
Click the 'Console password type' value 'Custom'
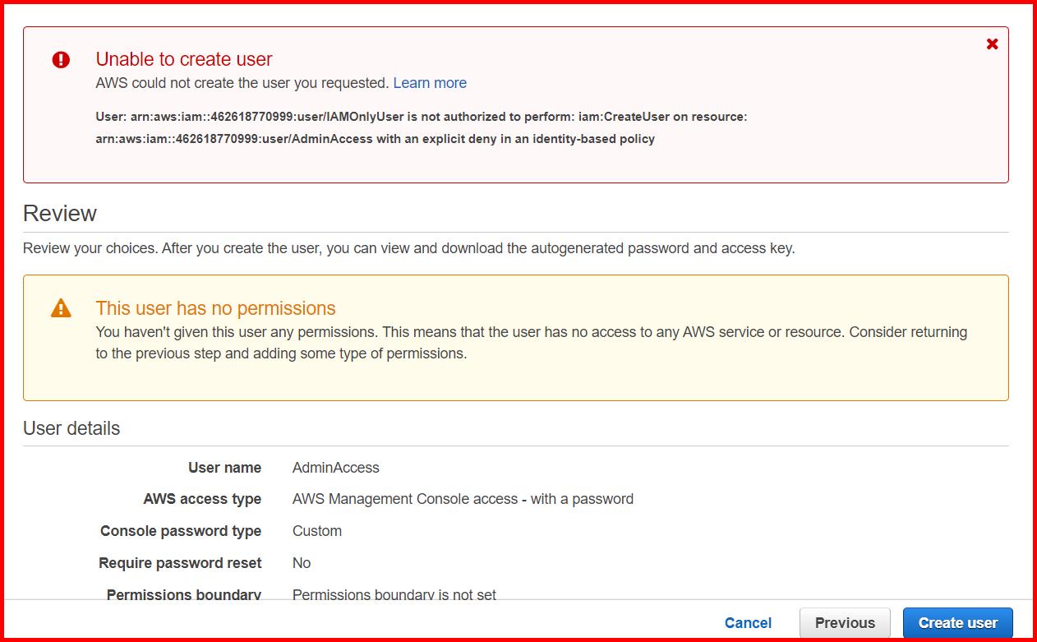[x=317, y=530]
